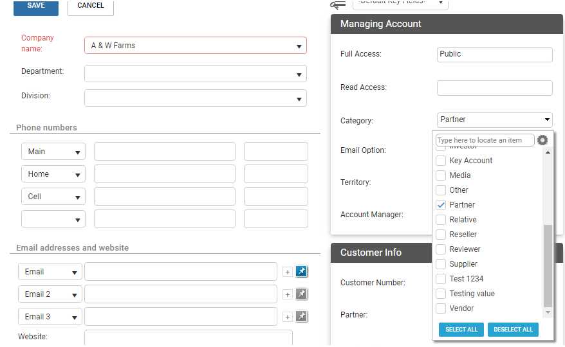565x347 pixels.
Task: Click the Email 2 address input field
Action: click(181, 294)
